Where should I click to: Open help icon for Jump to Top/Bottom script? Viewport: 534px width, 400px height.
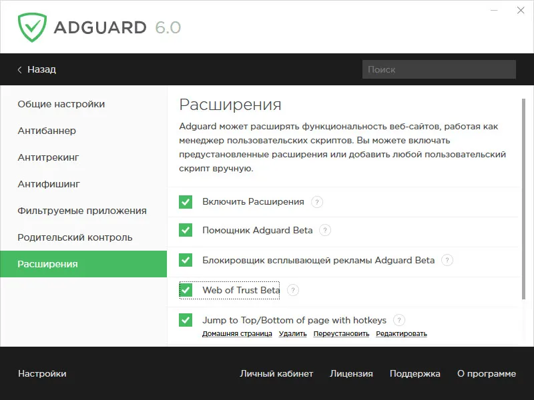[398, 320]
